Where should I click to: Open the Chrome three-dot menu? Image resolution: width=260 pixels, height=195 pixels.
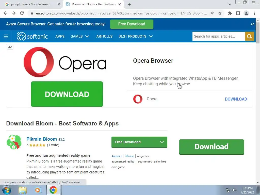point(254,13)
